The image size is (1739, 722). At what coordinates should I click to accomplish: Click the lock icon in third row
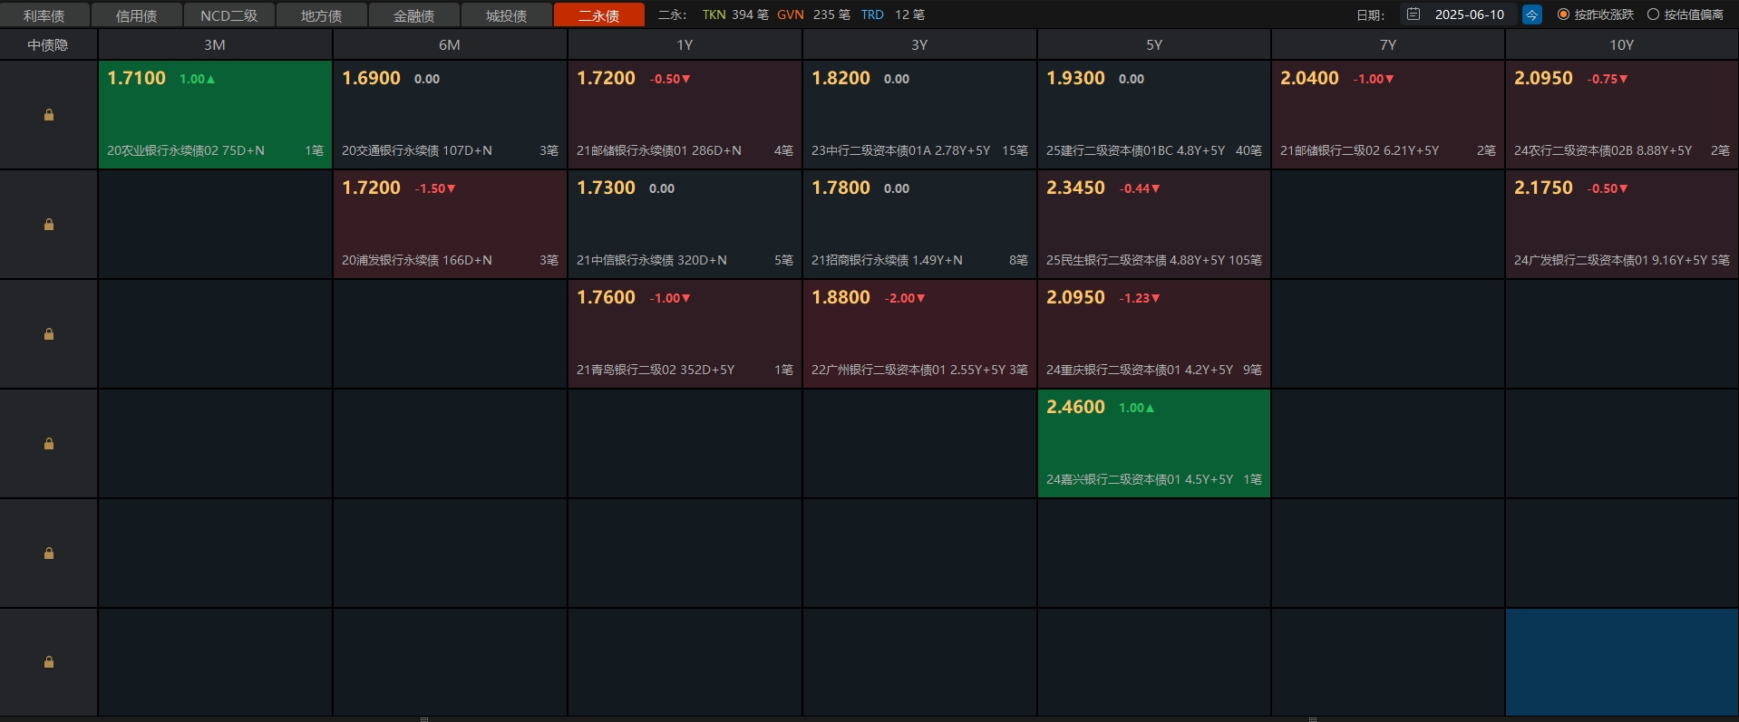49,334
